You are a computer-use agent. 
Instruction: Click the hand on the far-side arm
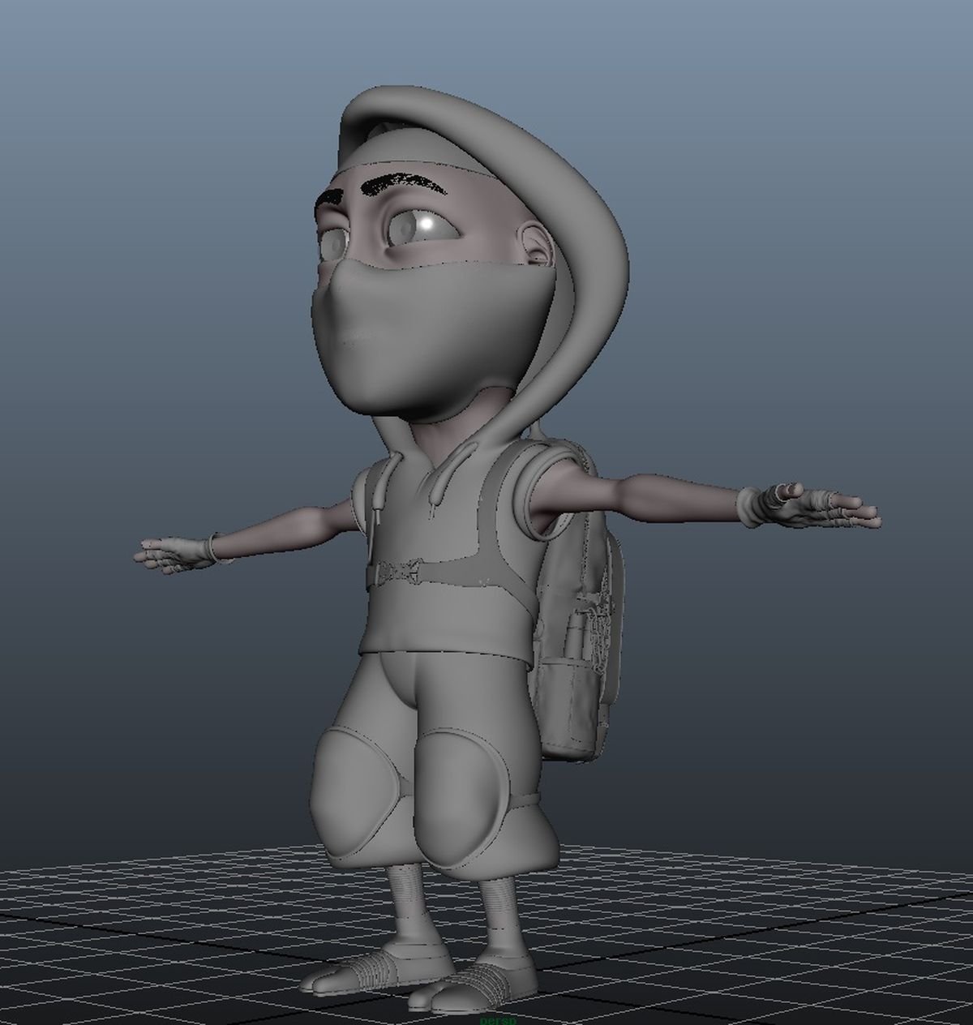click(x=174, y=555)
